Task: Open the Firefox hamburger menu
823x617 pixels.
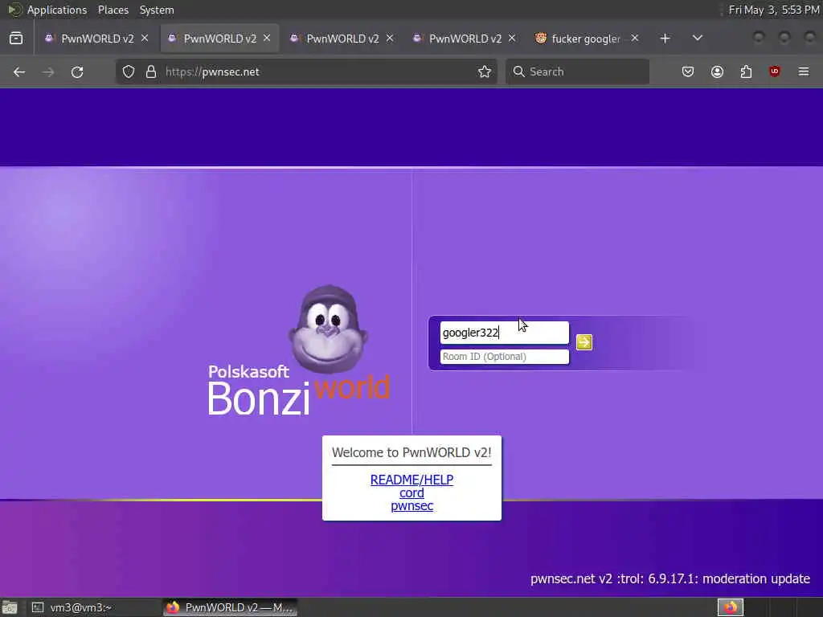Action: click(804, 72)
